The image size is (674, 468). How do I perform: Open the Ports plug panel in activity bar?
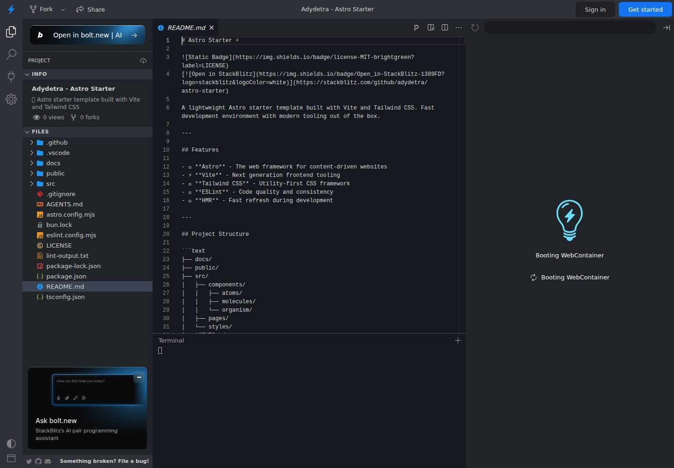point(11,76)
